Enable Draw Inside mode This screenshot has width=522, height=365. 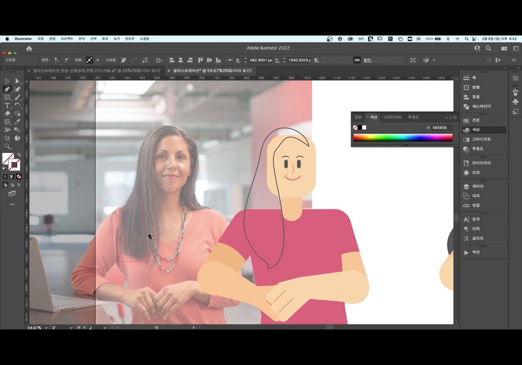click(19, 185)
